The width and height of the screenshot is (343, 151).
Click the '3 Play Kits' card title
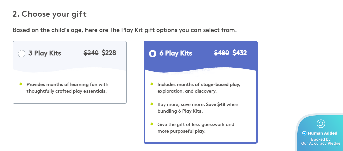[45, 53]
